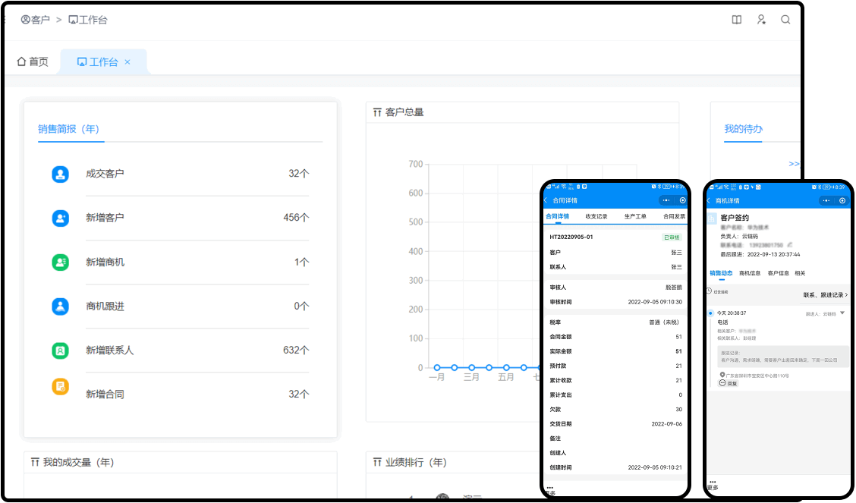Click the 一月 data point on chart
The width and height of the screenshot is (856, 503).
[437, 368]
